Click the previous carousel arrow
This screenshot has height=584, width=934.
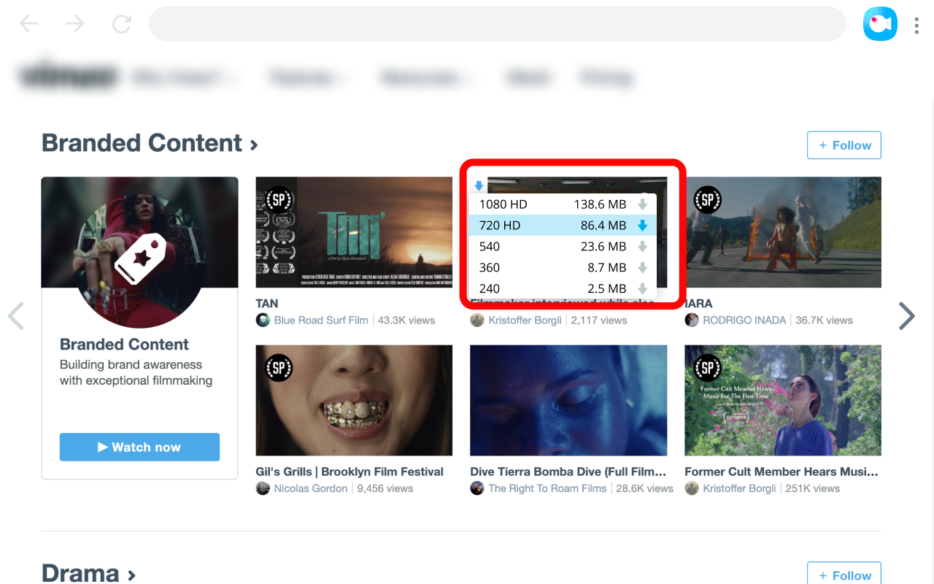click(16, 315)
